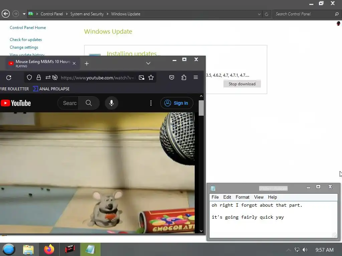This screenshot has height=256, width=342.
Task: Click the YouTube search magnifier button
Action: (89, 103)
